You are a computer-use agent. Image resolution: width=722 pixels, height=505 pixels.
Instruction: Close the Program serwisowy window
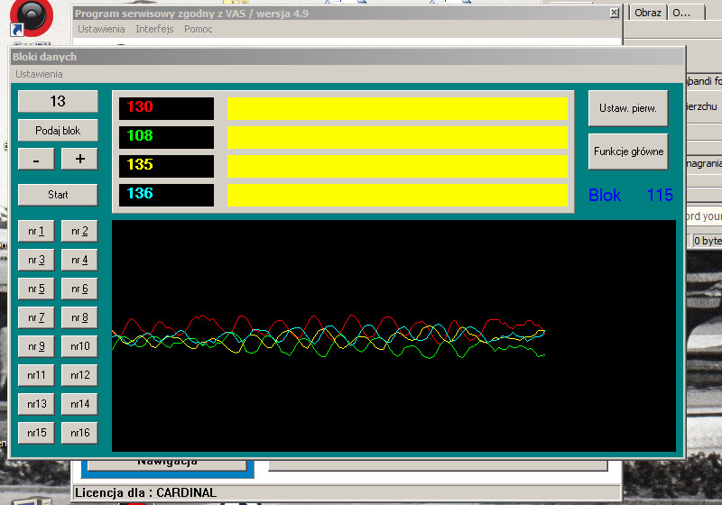coord(615,13)
